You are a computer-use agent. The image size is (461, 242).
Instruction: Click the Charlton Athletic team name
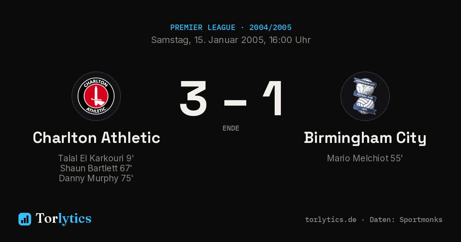96,138
